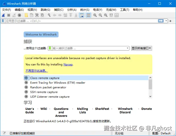176x136 pixels.
Task: Open the 分析(A) menu
Action: pyautogui.click(x=72, y=10)
